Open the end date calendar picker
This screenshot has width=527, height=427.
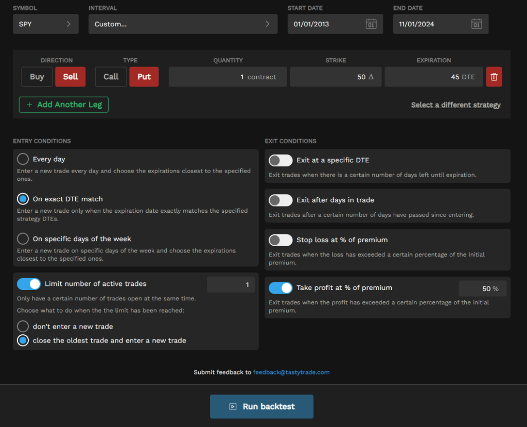[x=476, y=24]
